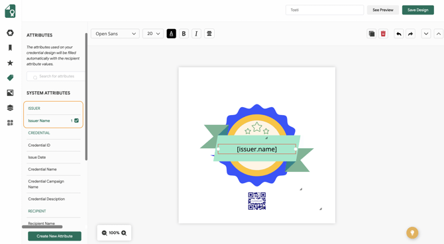The image size is (444, 244).
Task: Select the QR code on the canvas
Action: pyautogui.click(x=257, y=201)
